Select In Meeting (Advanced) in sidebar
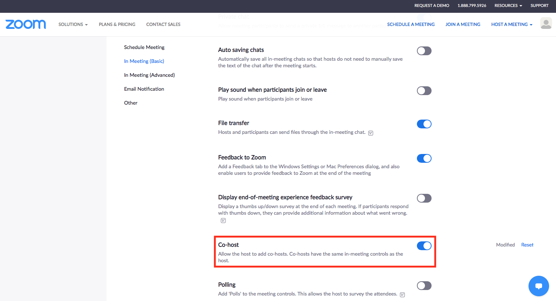Viewport: 556px width, 301px height. click(149, 75)
